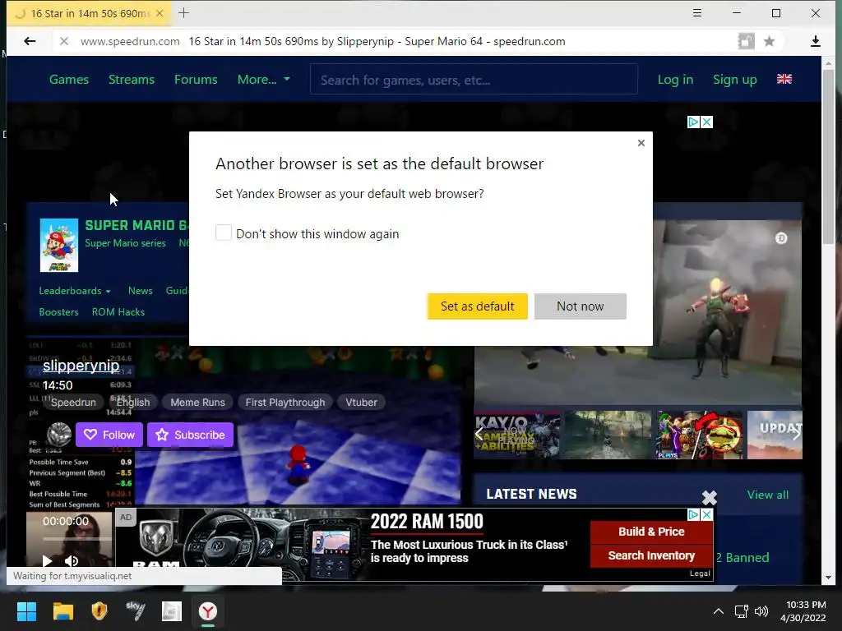Click the Sign up link
Viewport: 842px width, 631px height.
(734, 80)
